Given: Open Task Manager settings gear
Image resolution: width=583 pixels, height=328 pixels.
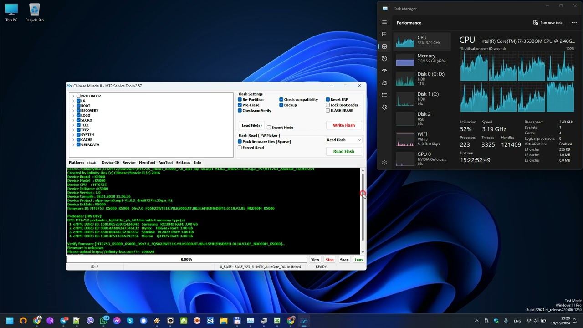Looking at the screenshot, I should coord(384,163).
